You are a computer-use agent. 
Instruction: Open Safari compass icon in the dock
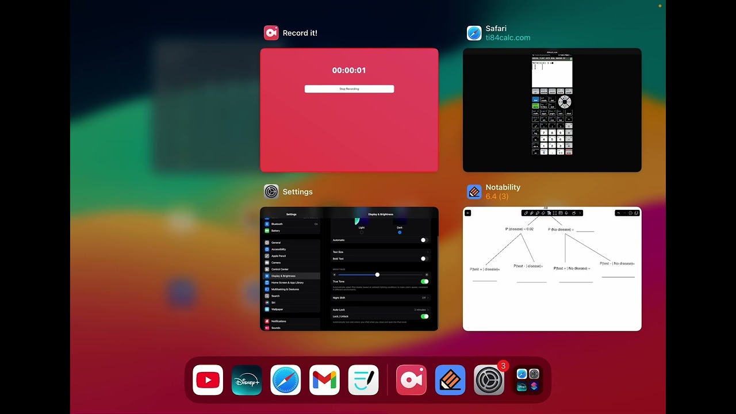click(286, 380)
